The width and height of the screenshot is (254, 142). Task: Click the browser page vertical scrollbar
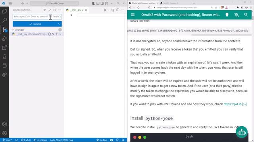pyautogui.click(x=253, y=17)
